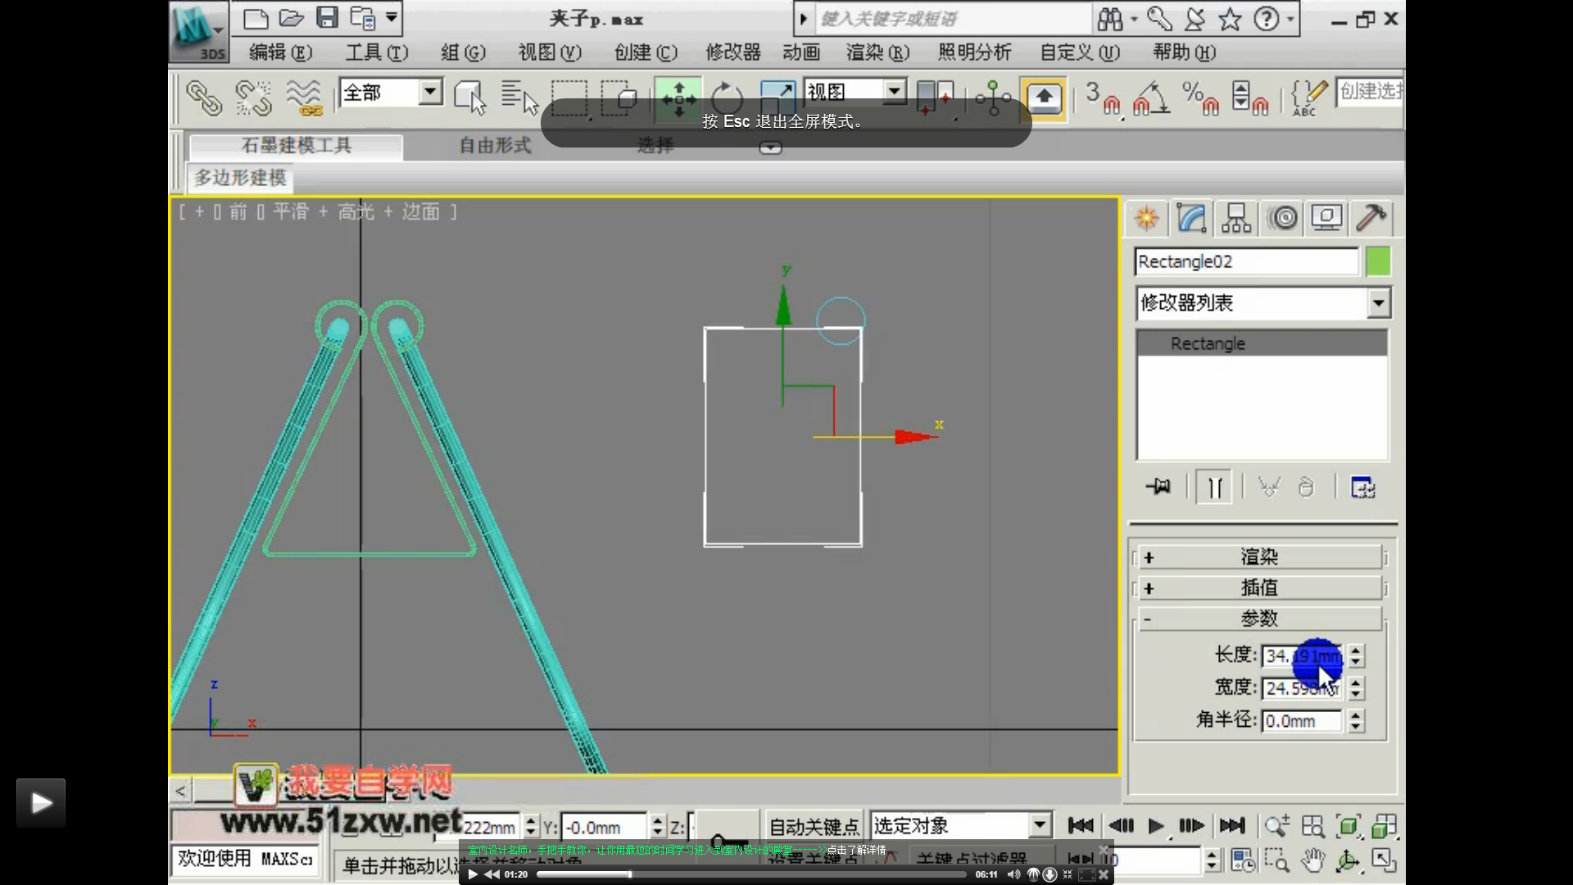The image size is (1573, 885).
Task: Click the Unlink Selection icon
Action: coord(253,98)
